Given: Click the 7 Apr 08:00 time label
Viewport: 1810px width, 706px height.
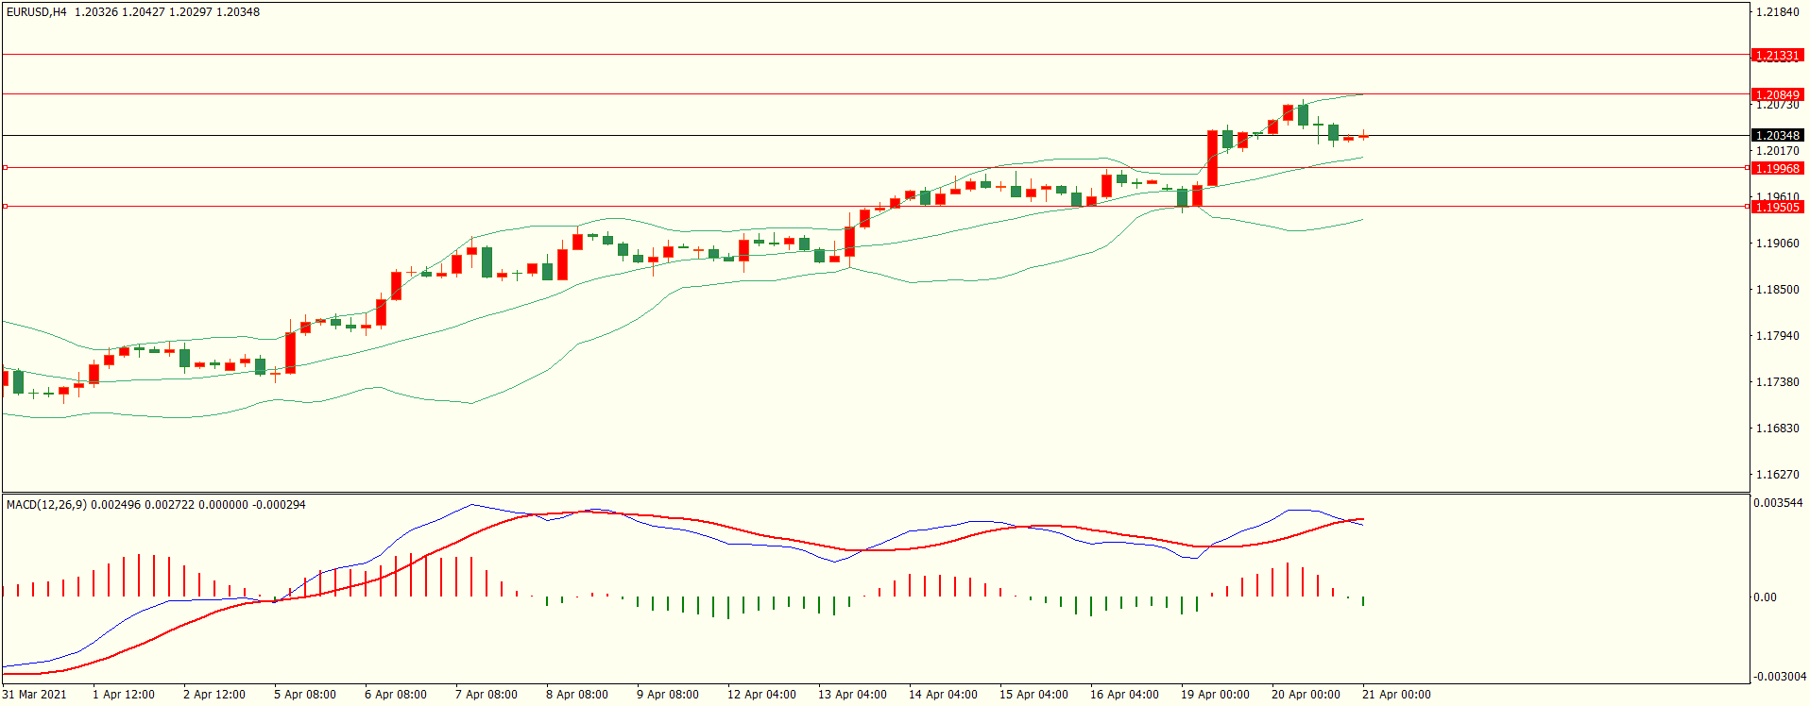Looking at the screenshot, I should (x=486, y=695).
